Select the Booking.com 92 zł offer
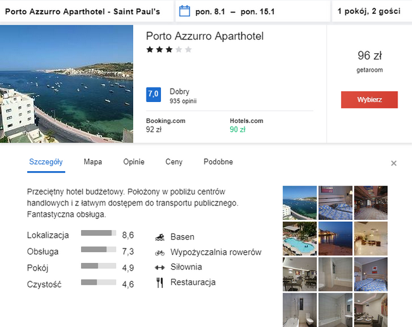This screenshot has height=327, width=412. (x=165, y=125)
